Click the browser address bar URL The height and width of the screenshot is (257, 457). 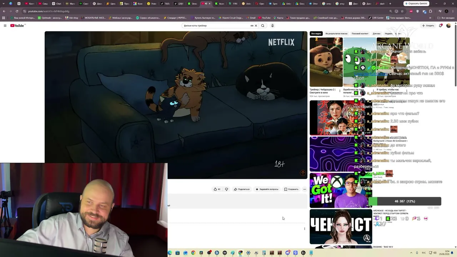tap(49, 11)
